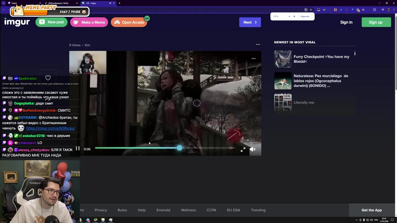Click BuffaloEnergyDrink username in chat

pyautogui.click(x=39, y=111)
